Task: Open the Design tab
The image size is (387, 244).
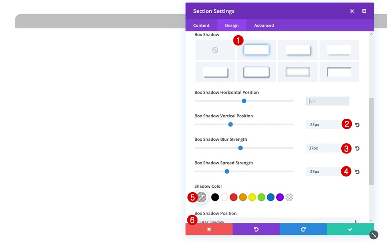Action: pos(232,25)
